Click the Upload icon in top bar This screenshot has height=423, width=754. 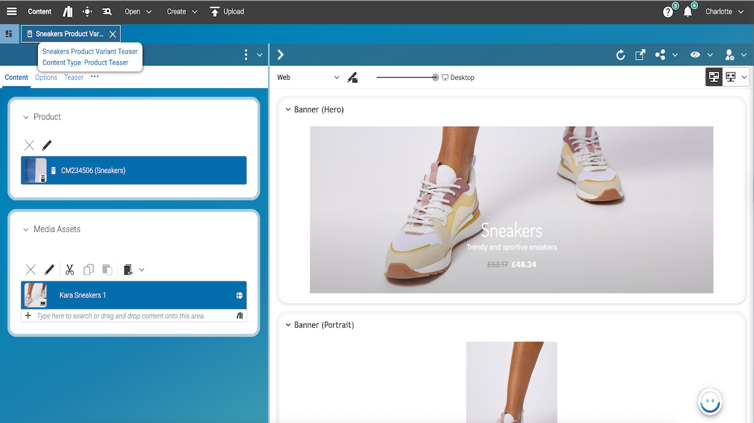[215, 11]
